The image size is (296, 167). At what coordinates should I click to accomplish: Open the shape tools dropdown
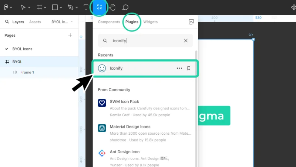coord(61,7)
